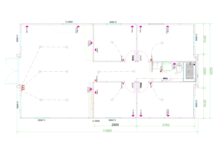This screenshot has width=224, height=141.
Task: Click the 11800 overall length dimension
Action: [107, 131]
